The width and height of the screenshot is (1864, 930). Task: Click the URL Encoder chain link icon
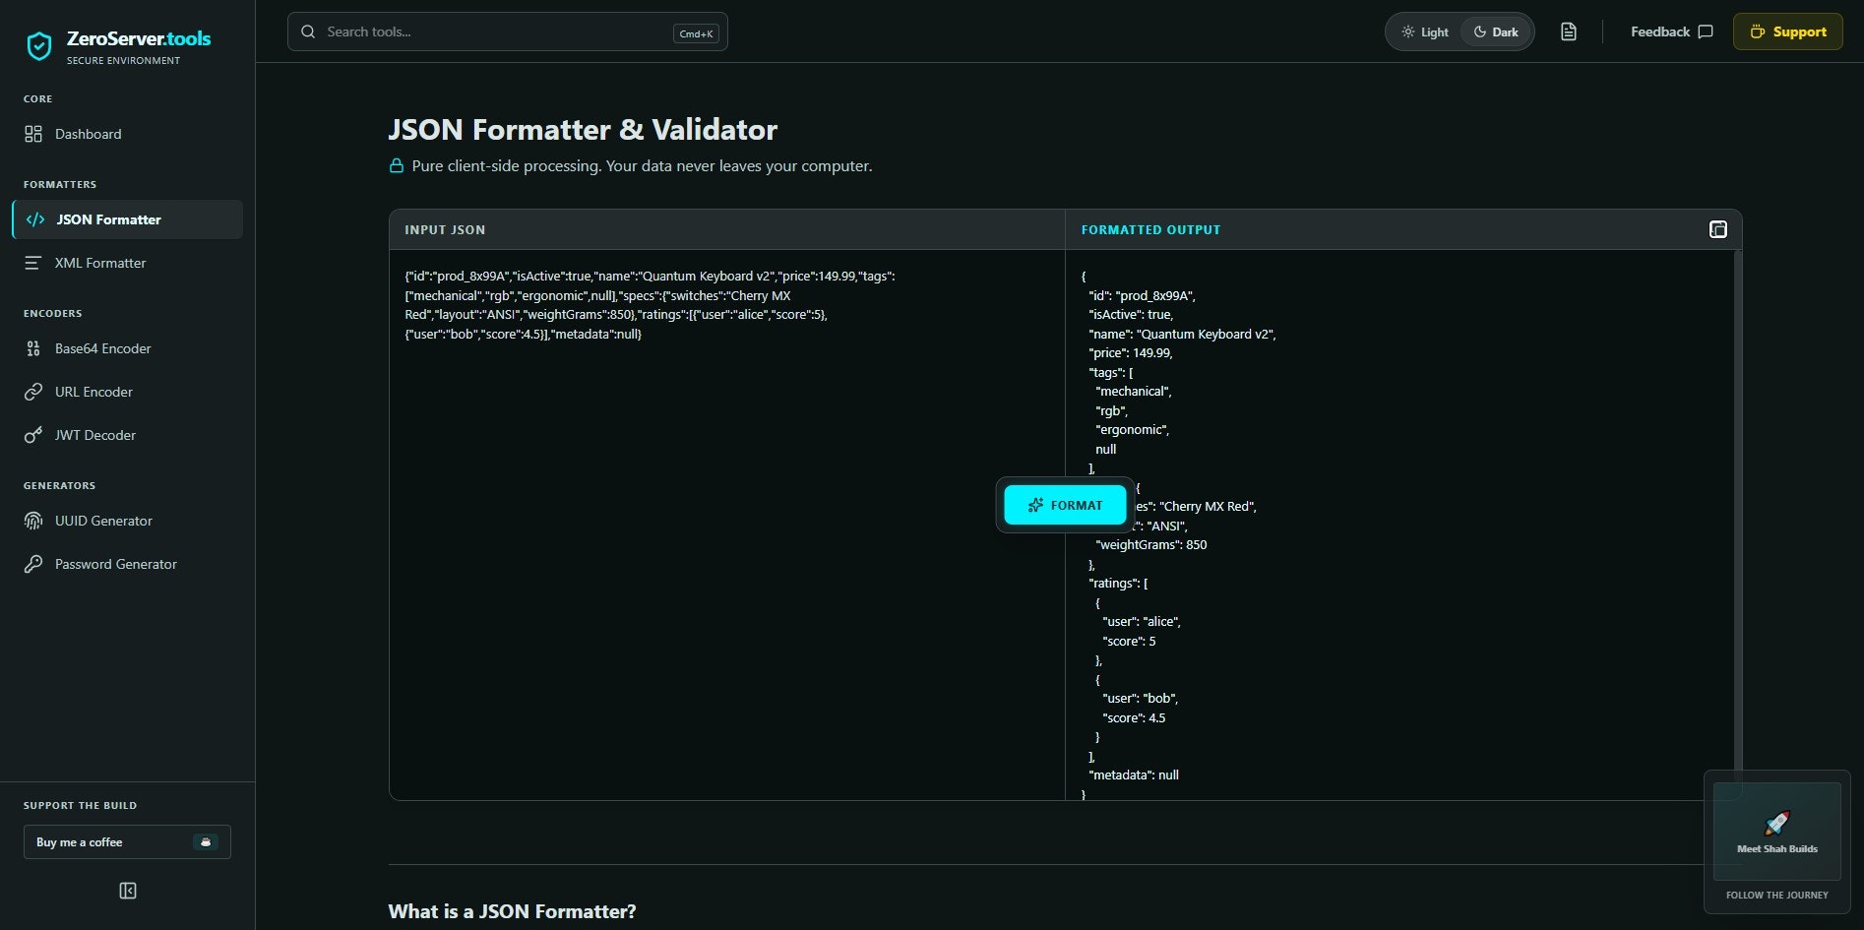[x=33, y=392]
